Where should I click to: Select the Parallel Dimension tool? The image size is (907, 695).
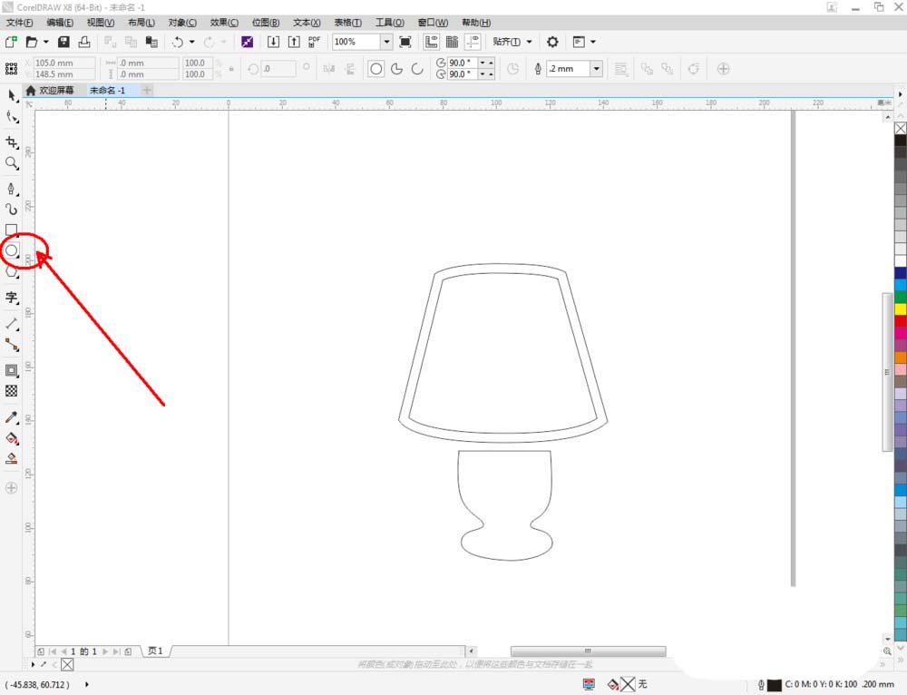click(x=12, y=324)
